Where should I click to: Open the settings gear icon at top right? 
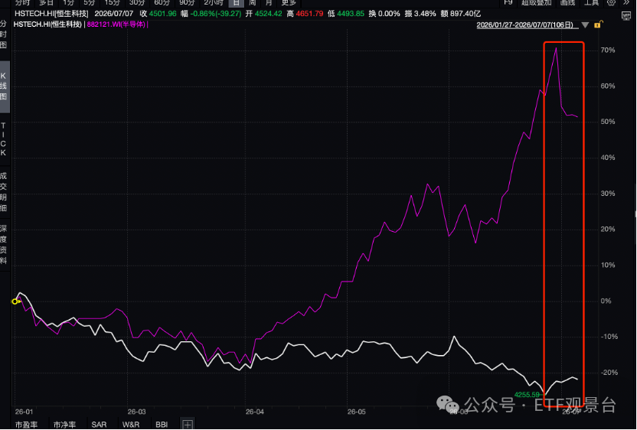point(611,2)
